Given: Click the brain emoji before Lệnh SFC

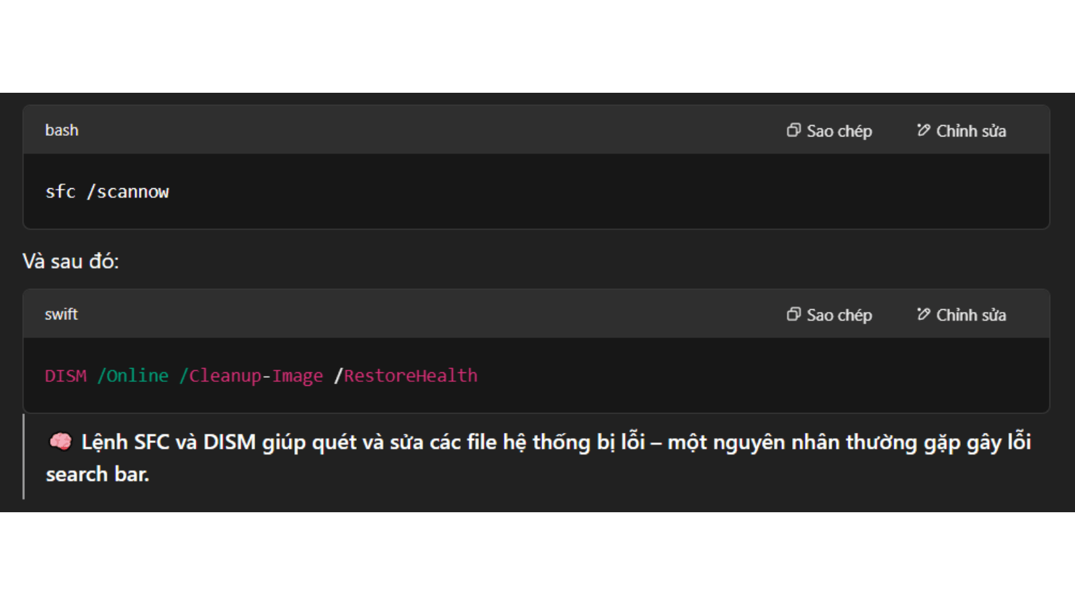Looking at the screenshot, I should [60, 442].
